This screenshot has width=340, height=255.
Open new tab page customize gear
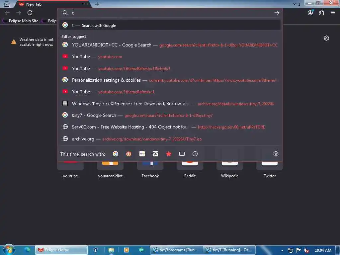click(x=326, y=38)
